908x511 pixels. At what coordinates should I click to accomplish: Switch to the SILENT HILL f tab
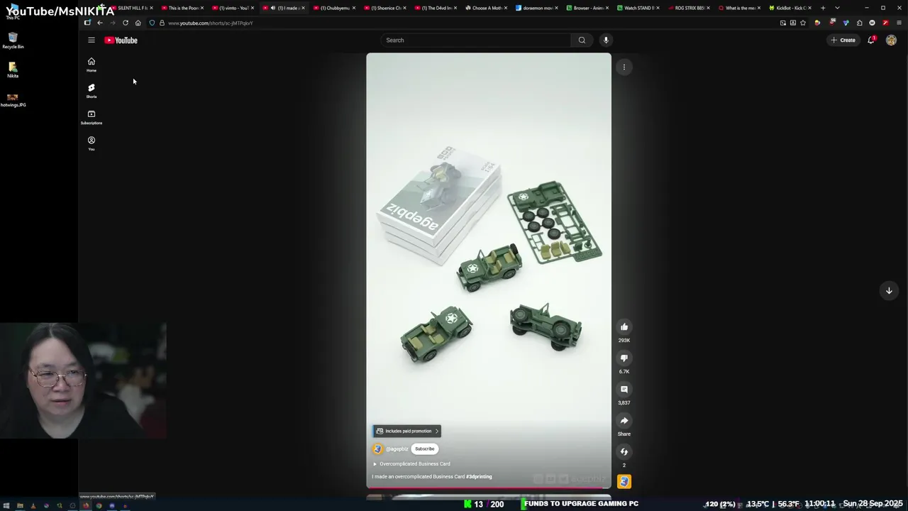coord(132,8)
